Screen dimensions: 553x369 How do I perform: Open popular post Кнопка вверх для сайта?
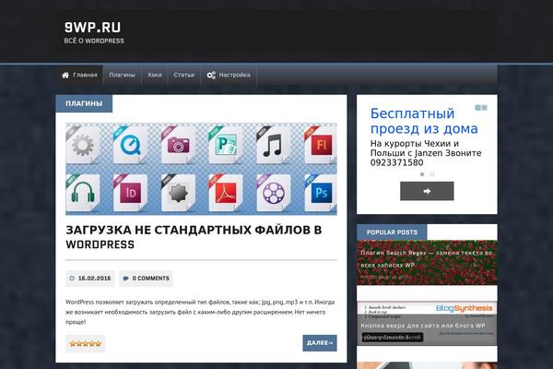422,326
